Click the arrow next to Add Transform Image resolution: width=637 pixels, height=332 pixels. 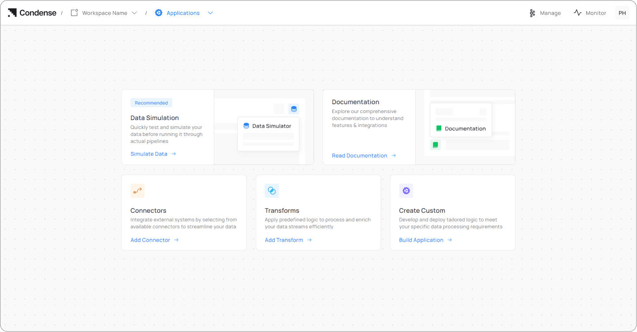[310, 240]
